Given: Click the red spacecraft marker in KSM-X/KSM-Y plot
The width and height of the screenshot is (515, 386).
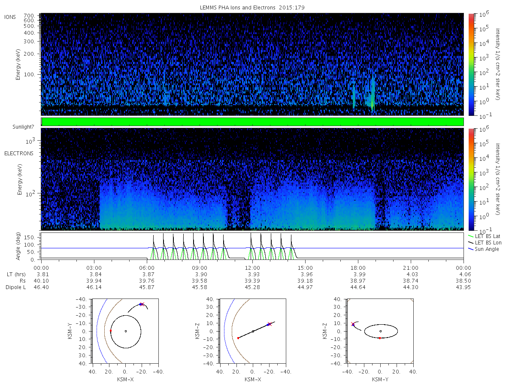Looking at the screenshot, I should pyautogui.click(x=110, y=331).
